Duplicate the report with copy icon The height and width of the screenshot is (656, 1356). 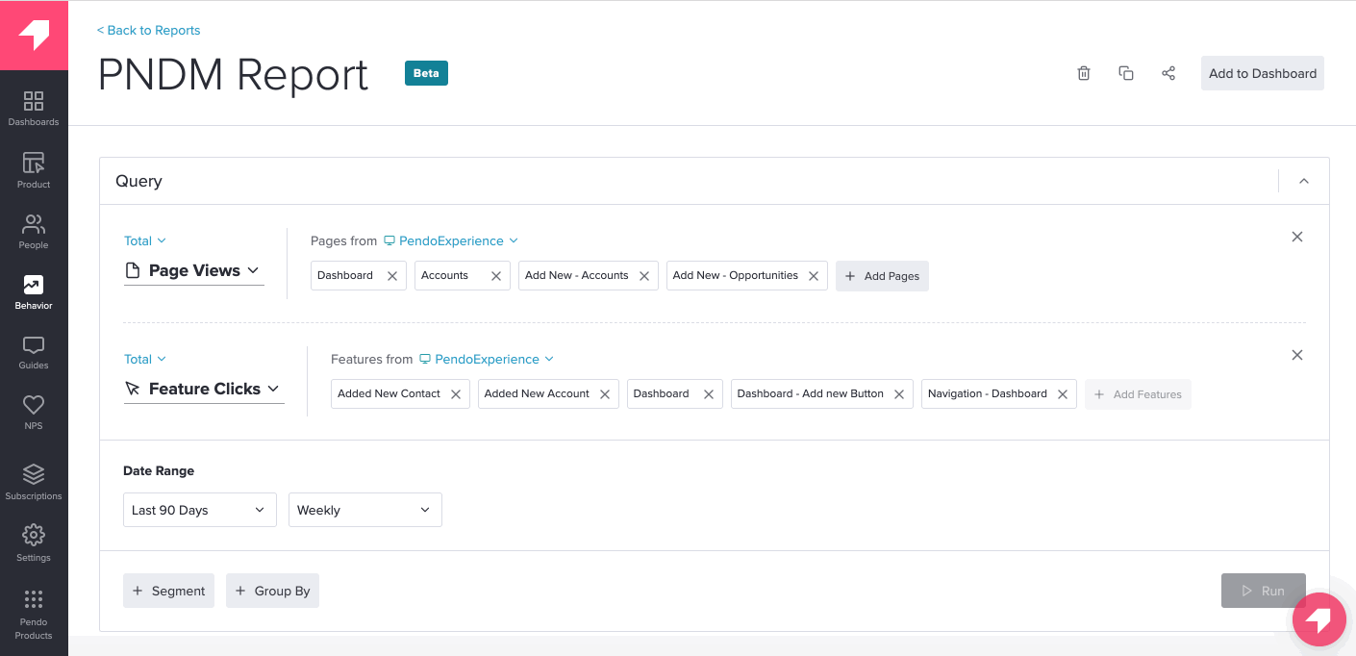pyautogui.click(x=1126, y=73)
